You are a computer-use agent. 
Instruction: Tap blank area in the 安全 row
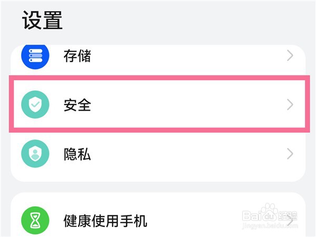[x=184, y=105]
